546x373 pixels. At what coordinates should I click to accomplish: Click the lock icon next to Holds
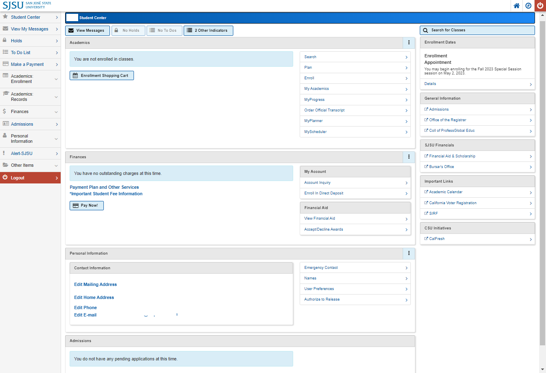click(5, 41)
